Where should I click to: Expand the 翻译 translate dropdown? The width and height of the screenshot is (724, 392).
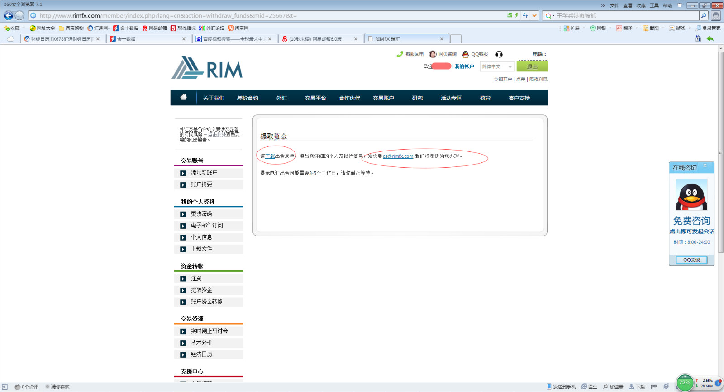pyautogui.click(x=637, y=28)
